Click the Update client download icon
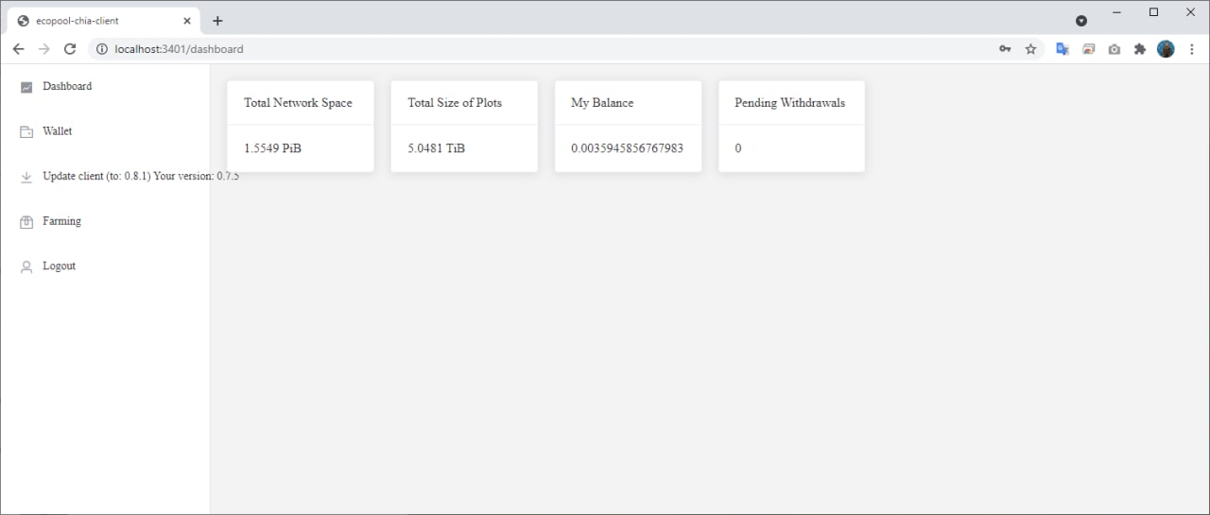This screenshot has height=515, width=1210. point(26,177)
